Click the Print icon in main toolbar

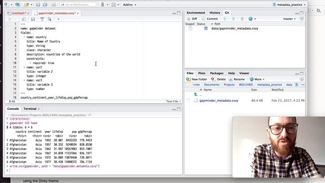pyautogui.click(x=54, y=5)
